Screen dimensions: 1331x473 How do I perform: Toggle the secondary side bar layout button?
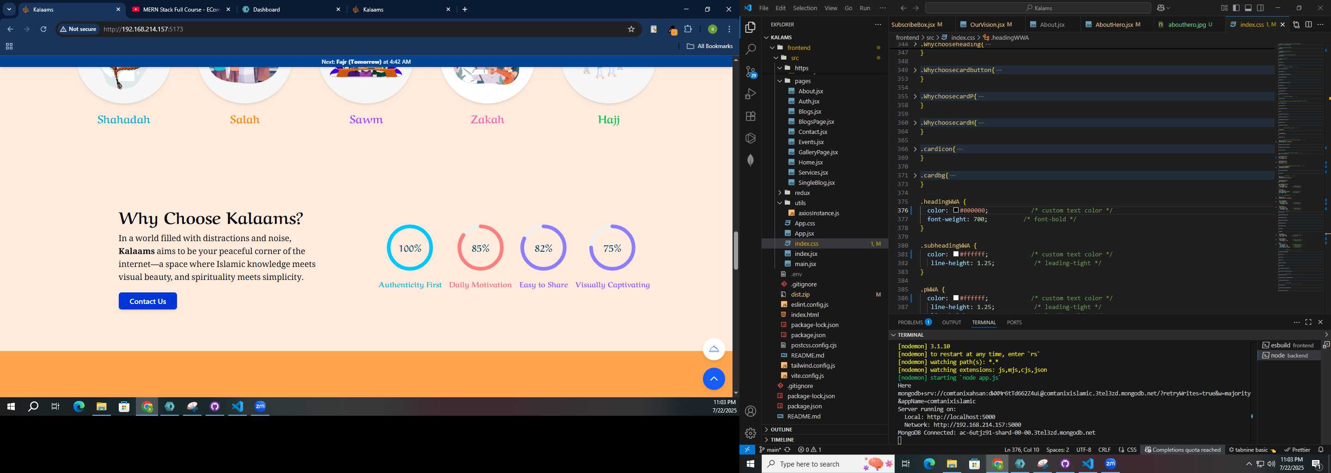1261,8
